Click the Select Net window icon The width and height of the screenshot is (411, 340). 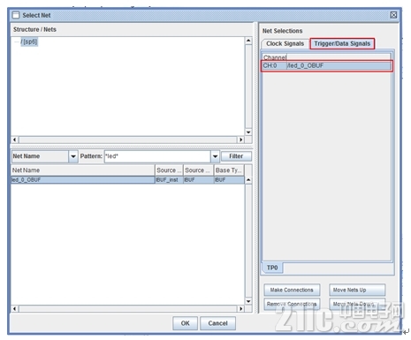pyautogui.click(x=16, y=15)
